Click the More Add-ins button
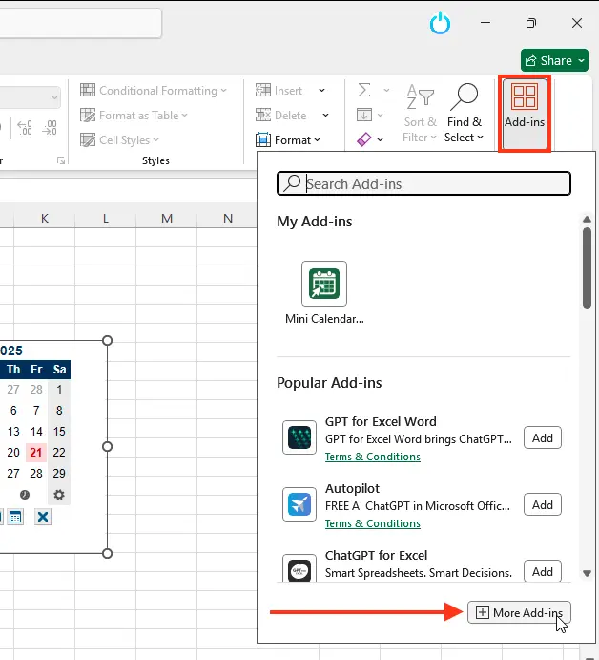 519,612
